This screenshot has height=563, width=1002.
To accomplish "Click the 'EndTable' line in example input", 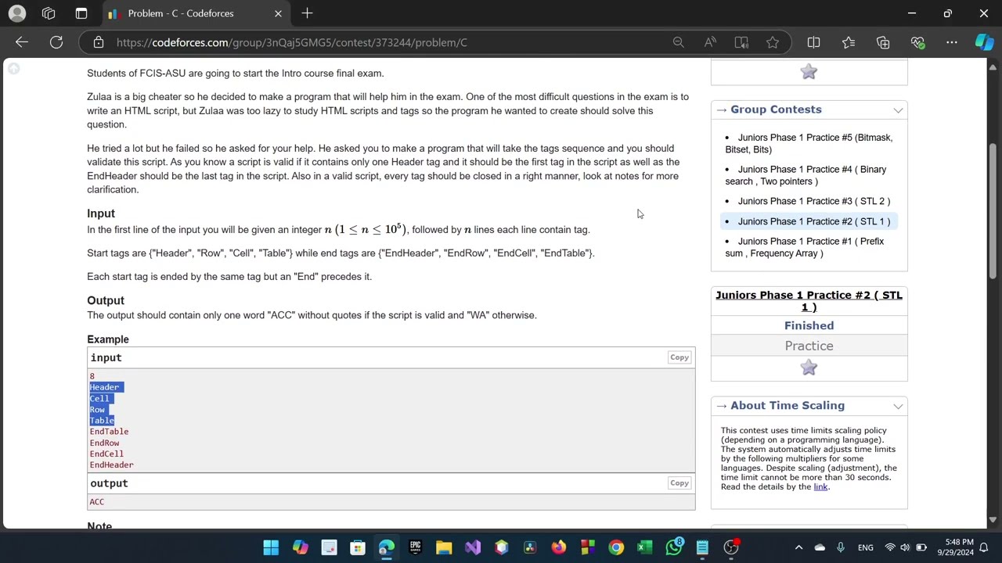I will (x=109, y=432).
